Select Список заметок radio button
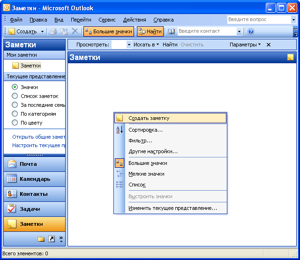The height and width of the screenshot is (260, 300). tap(15, 96)
